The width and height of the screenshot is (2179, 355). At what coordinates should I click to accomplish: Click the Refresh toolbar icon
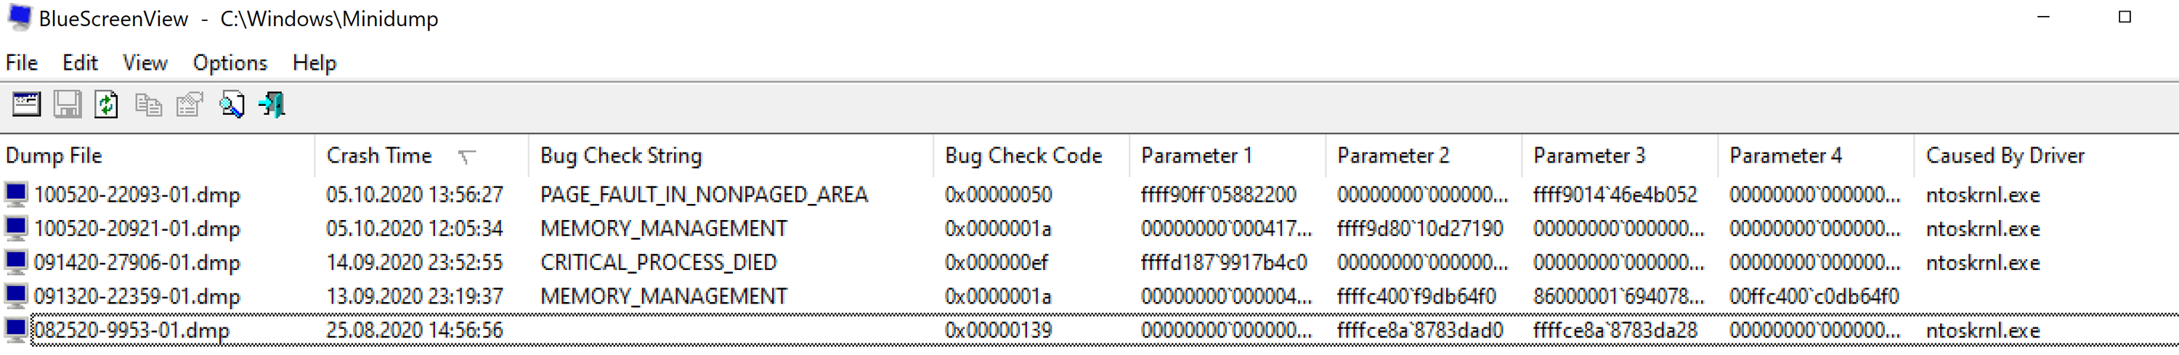pyautogui.click(x=107, y=105)
